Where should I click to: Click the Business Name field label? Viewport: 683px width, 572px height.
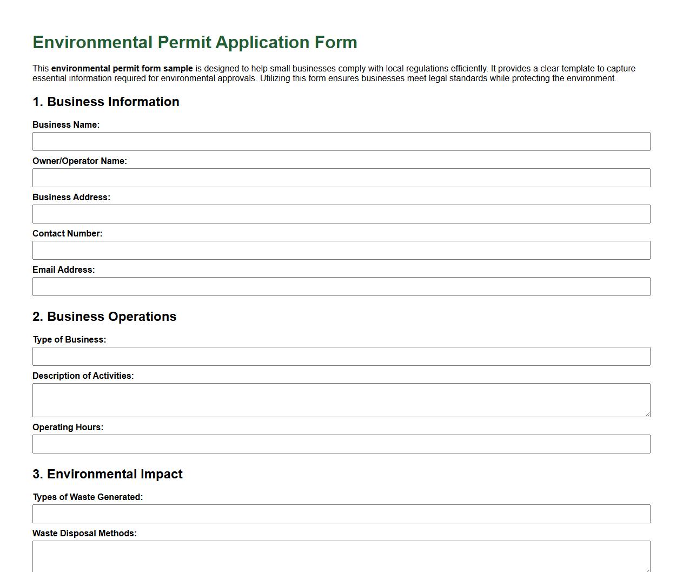(66, 124)
